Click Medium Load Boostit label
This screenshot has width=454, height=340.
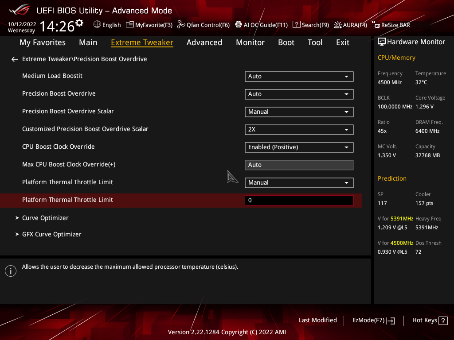(52, 76)
